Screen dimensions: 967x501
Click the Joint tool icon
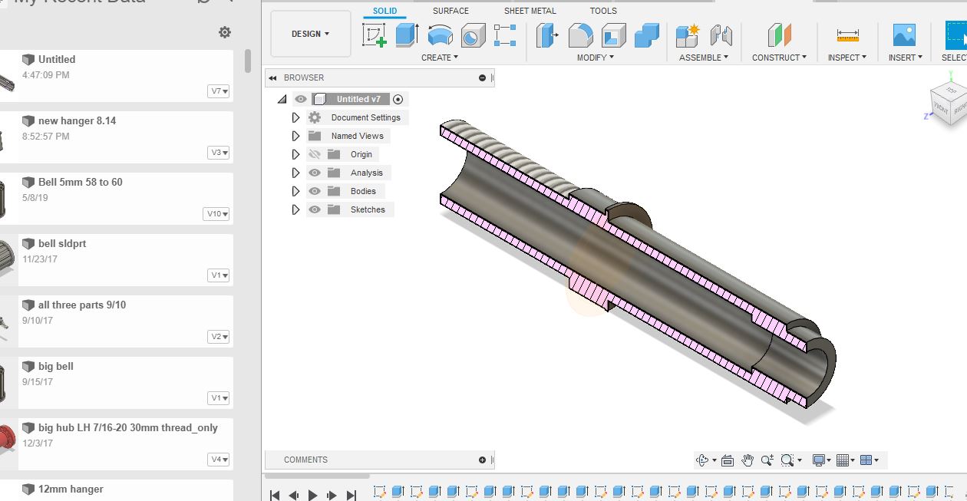(721, 35)
